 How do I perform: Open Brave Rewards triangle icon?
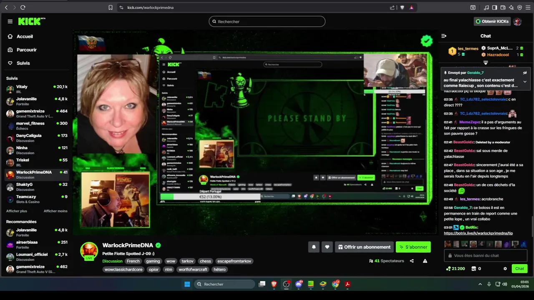pyautogui.click(x=412, y=7)
